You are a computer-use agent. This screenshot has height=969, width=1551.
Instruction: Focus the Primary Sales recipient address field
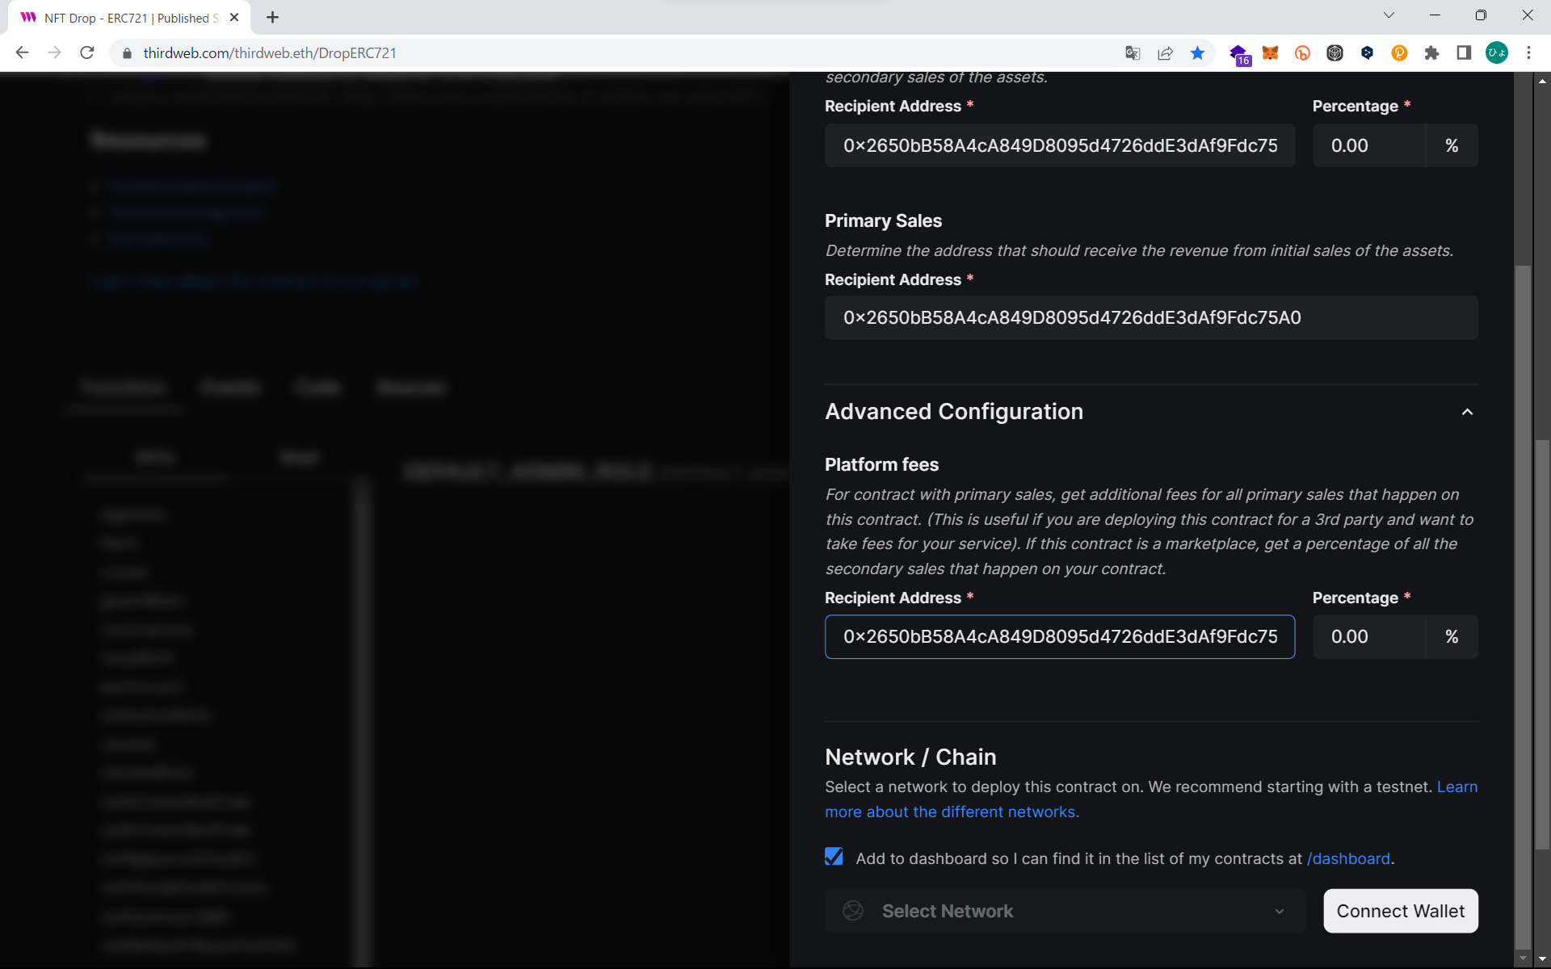click(x=1150, y=317)
